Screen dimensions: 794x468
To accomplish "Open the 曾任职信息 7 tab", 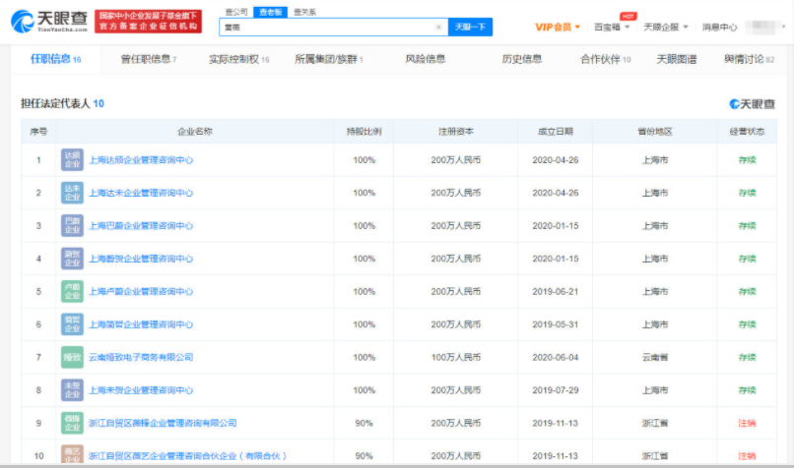I will (149, 59).
